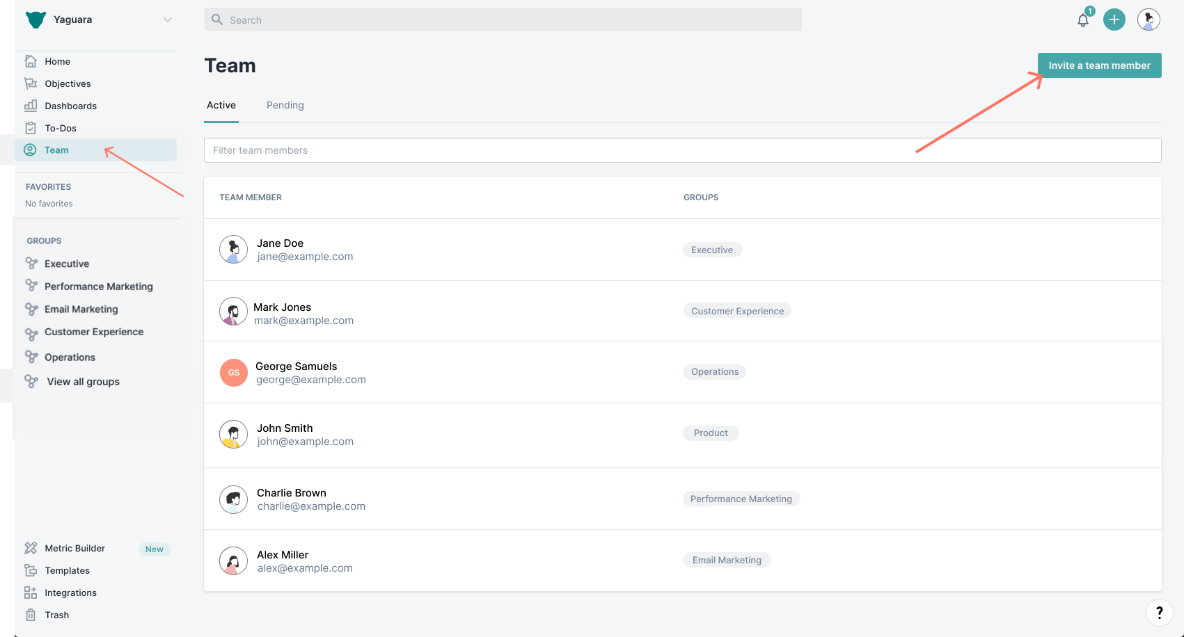This screenshot has height=637, width=1184.
Task: Open the user profile avatar menu
Action: tap(1148, 19)
